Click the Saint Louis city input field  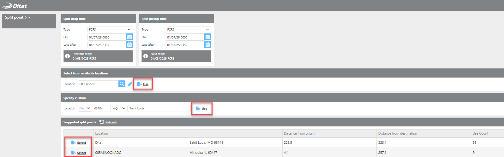159,108
